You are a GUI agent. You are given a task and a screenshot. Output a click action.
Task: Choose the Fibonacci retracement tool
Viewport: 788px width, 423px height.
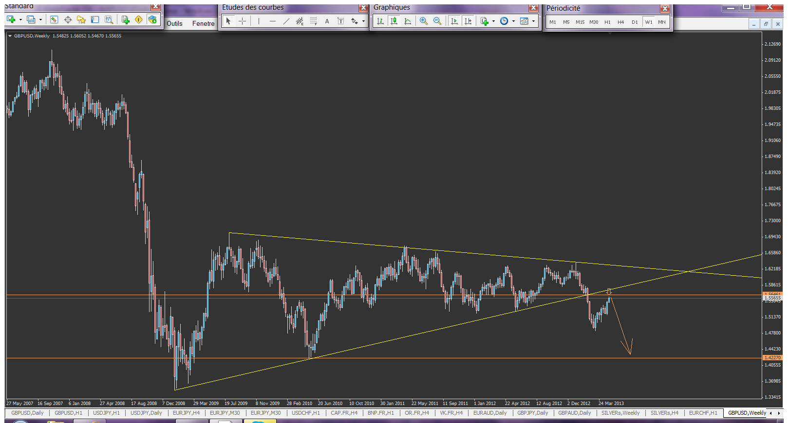[313, 21]
